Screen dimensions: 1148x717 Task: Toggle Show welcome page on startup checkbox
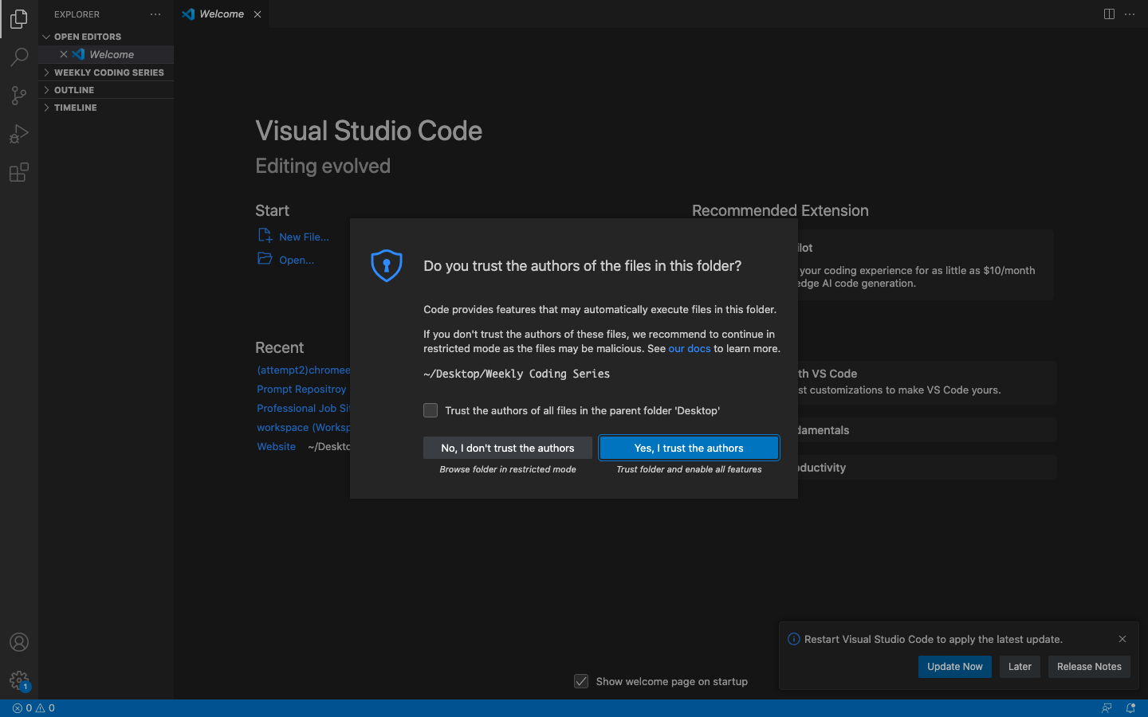(x=581, y=681)
